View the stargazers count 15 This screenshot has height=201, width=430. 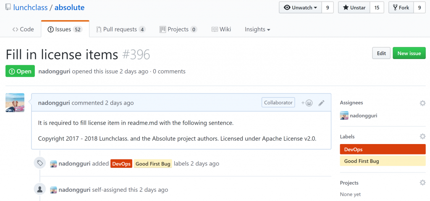point(377,8)
